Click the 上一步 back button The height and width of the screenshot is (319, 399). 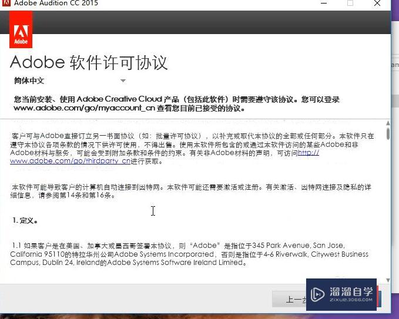pyautogui.click(x=290, y=299)
